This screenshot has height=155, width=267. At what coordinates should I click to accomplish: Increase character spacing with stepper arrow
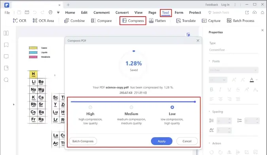click(229, 129)
